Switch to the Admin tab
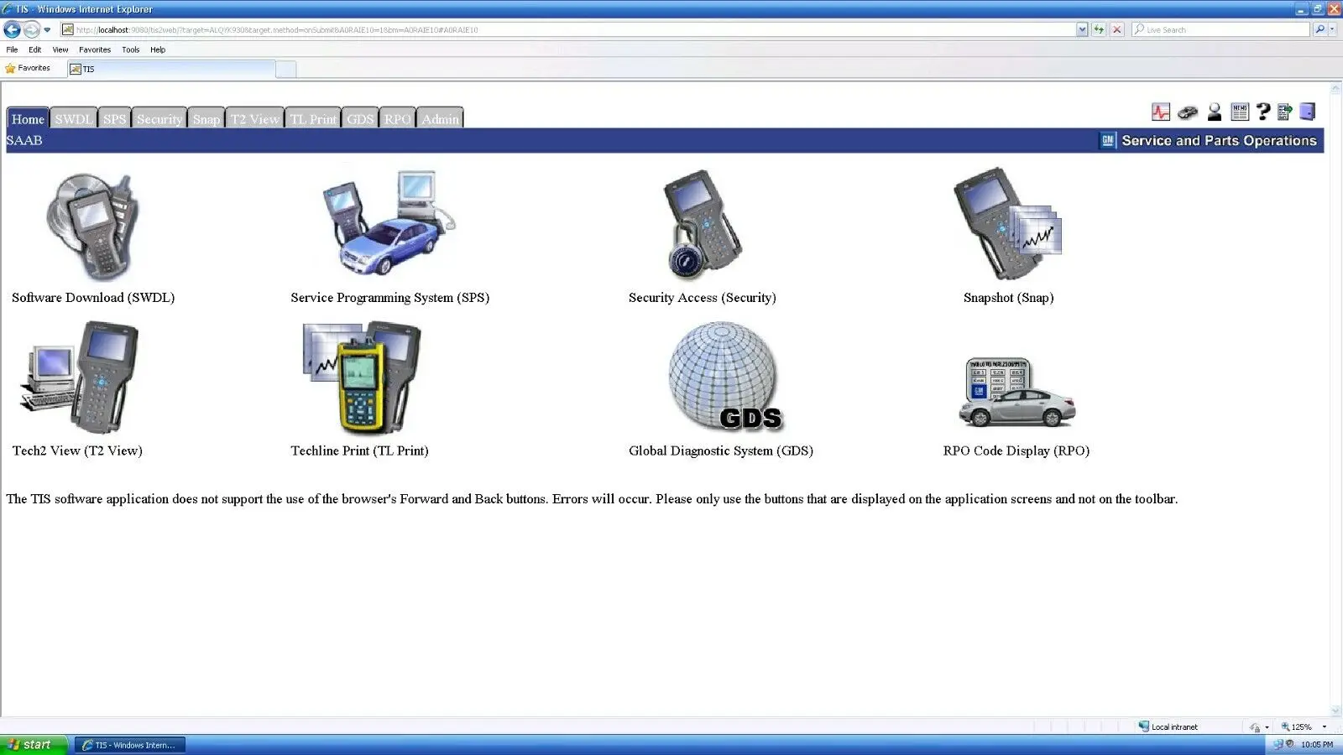Image resolution: width=1343 pixels, height=755 pixels. click(441, 118)
